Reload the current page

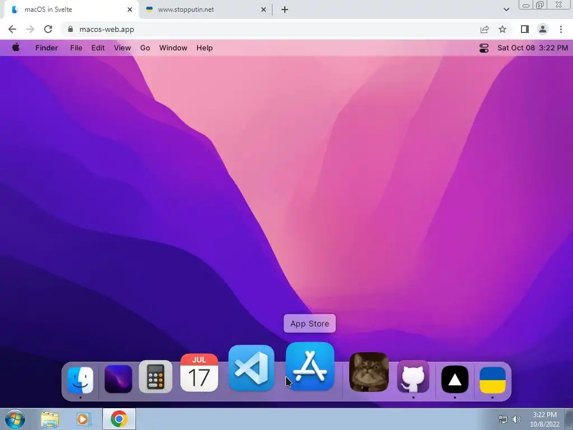[48, 29]
